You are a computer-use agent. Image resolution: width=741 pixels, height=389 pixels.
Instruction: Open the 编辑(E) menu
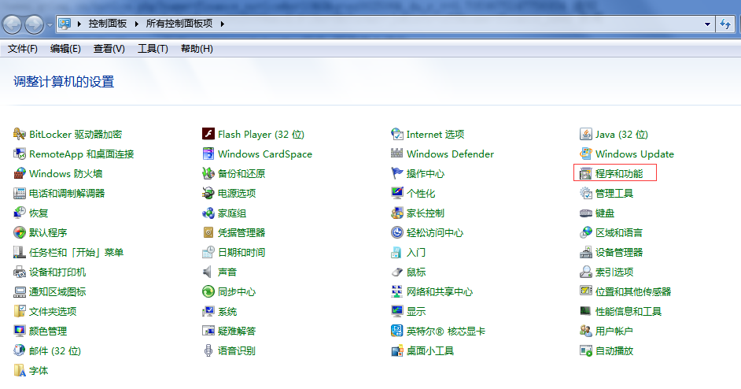coord(65,49)
